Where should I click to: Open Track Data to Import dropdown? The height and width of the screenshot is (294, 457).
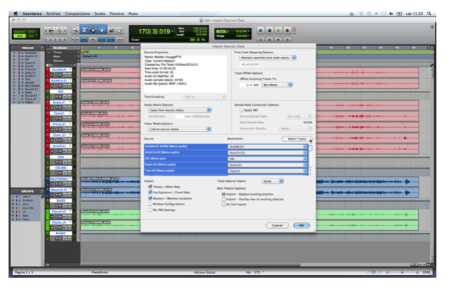(272, 181)
